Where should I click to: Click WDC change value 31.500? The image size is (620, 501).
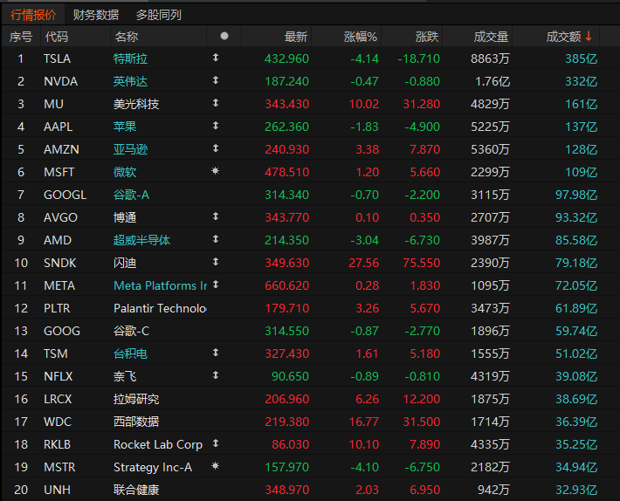[x=422, y=422]
